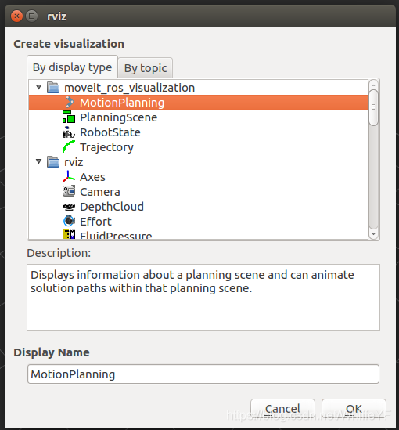
Task: Click the Effort display icon
Action: pos(69,221)
